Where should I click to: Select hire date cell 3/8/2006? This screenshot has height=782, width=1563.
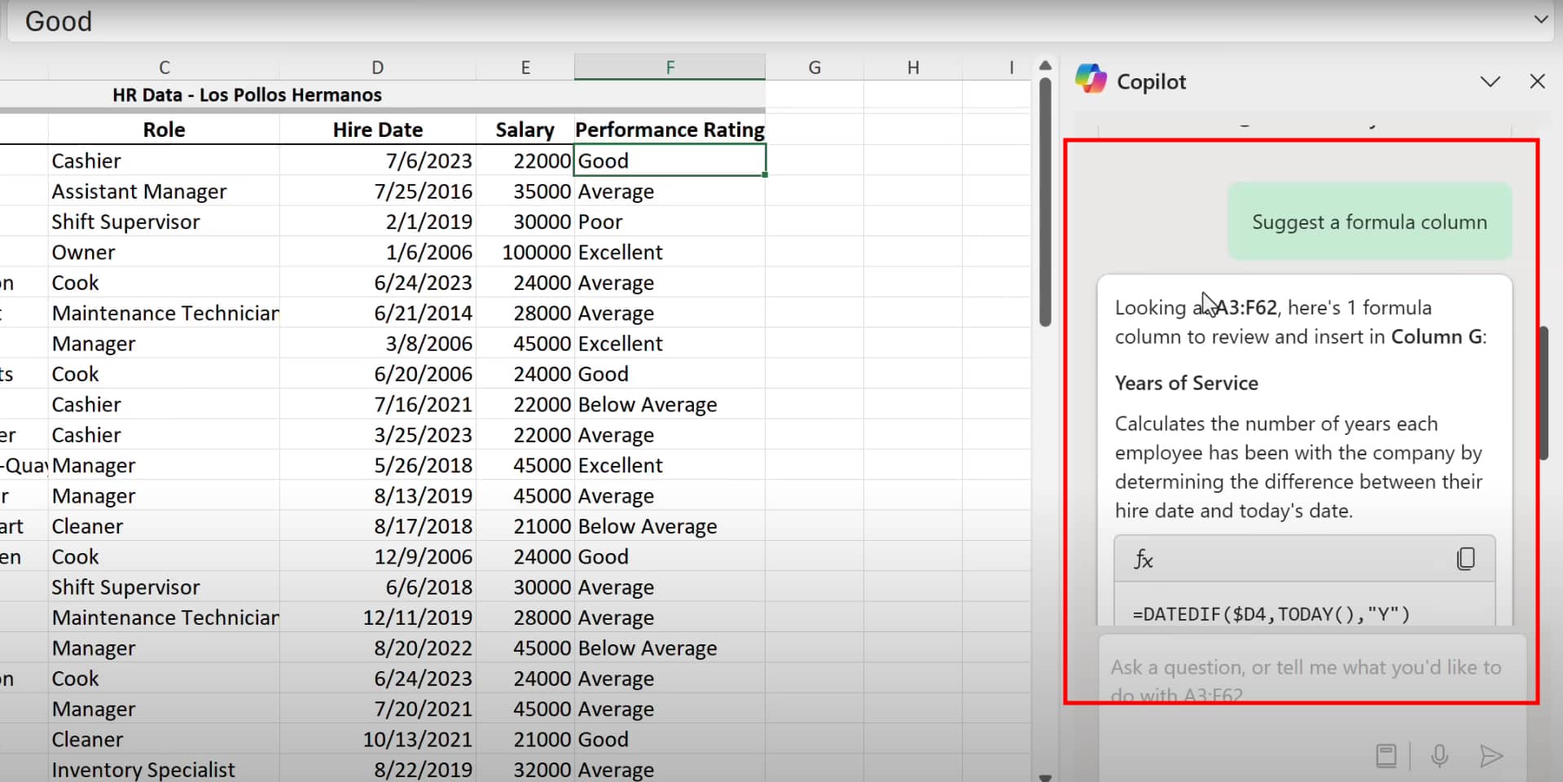[377, 344]
